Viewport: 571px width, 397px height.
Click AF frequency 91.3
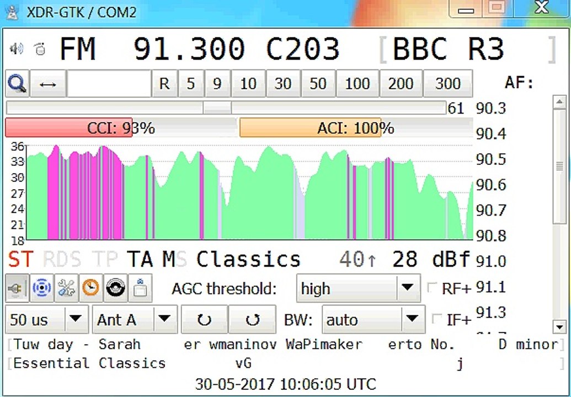tap(491, 312)
